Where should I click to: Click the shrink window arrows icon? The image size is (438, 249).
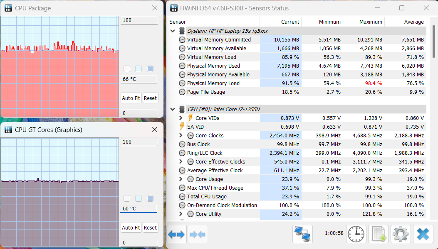coord(198,234)
